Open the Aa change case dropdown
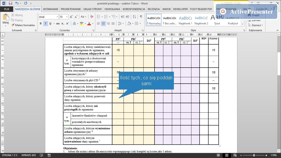 [83, 17]
